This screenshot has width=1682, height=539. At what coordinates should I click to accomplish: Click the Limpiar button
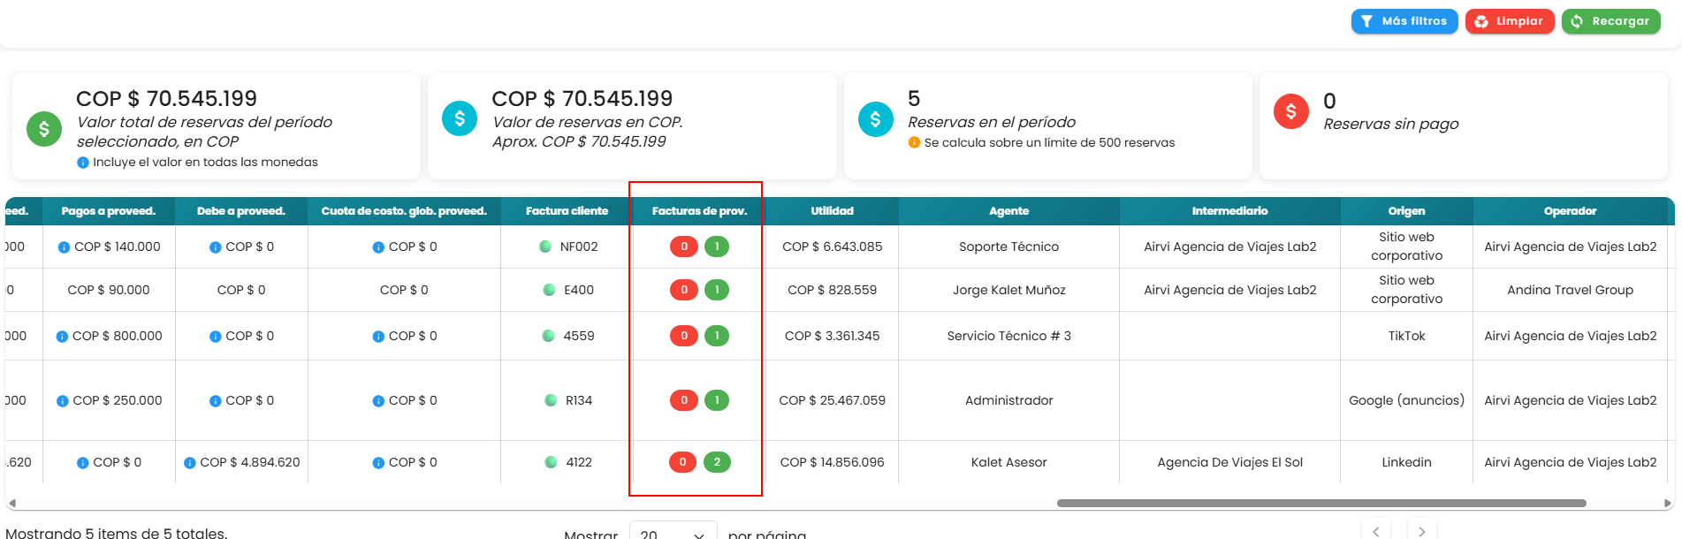(1510, 21)
